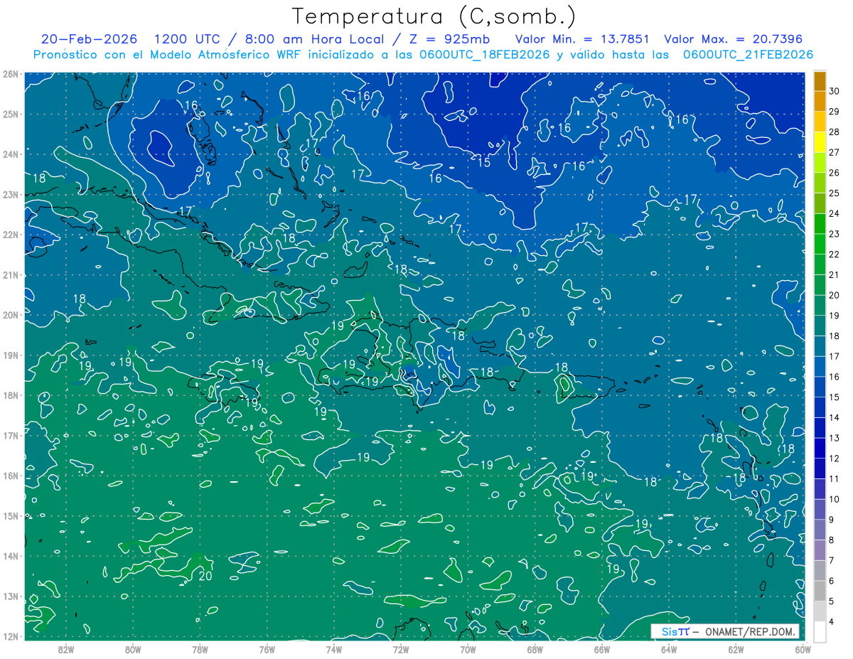Image resolution: width=853 pixels, height=659 pixels.
Task: Pick the colorbar swatch between 19 and 20
Action: (x=820, y=306)
